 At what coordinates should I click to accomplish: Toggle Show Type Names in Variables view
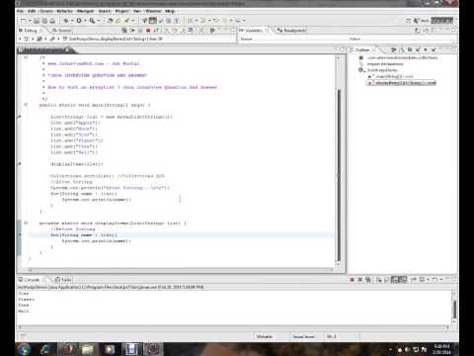(417, 30)
